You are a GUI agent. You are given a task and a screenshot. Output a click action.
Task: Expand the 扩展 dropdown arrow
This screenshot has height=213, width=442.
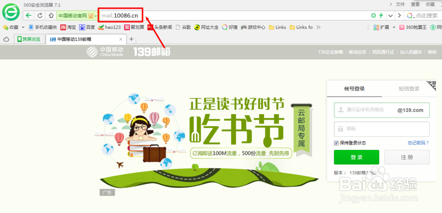394,27
